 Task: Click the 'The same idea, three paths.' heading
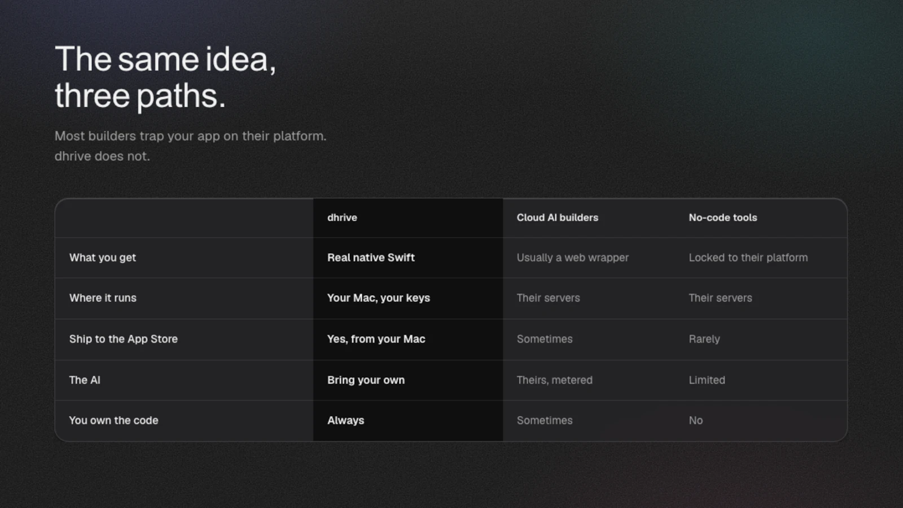[165, 77]
